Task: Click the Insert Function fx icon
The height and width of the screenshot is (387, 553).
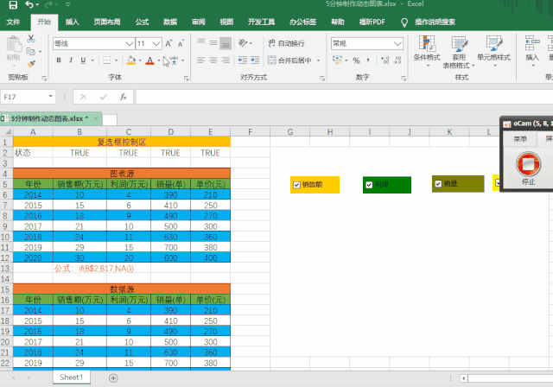Action: tap(123, 97)
